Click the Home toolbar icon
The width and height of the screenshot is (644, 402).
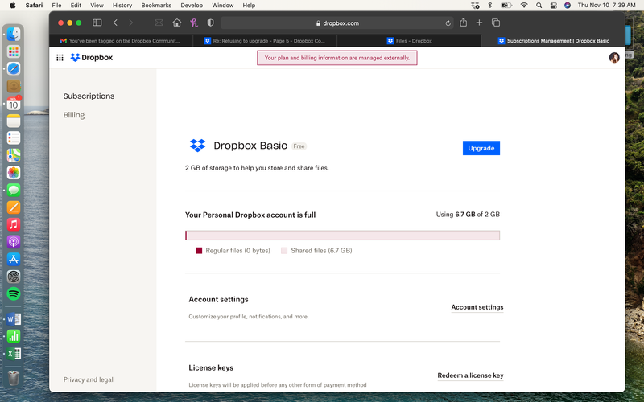[177, 23]
